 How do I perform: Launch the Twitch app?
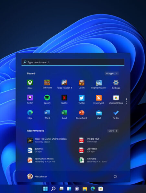click(x=30, y=99)
